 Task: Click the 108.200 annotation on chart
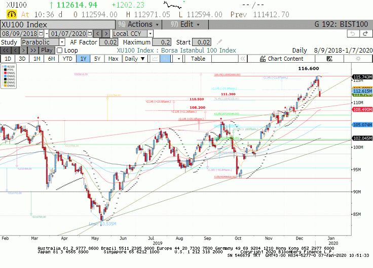198,108
